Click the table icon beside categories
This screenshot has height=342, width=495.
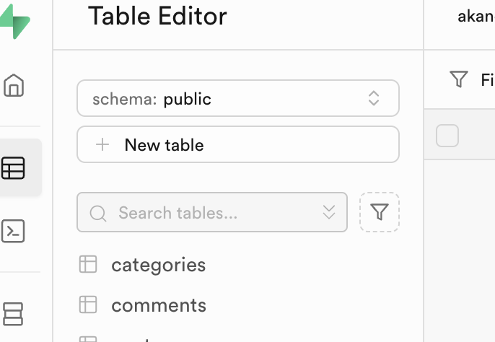88,265
